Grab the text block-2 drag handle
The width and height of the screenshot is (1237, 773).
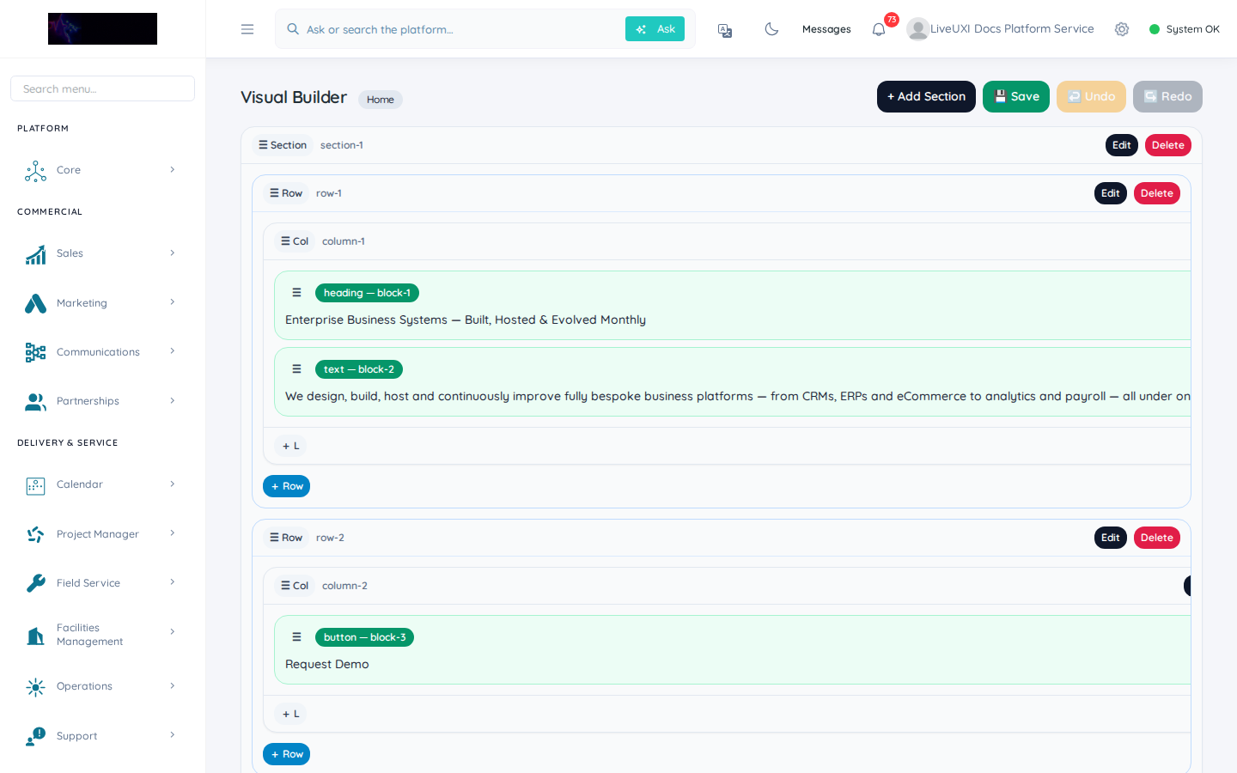pyautogui.click(x=296, y=369)
